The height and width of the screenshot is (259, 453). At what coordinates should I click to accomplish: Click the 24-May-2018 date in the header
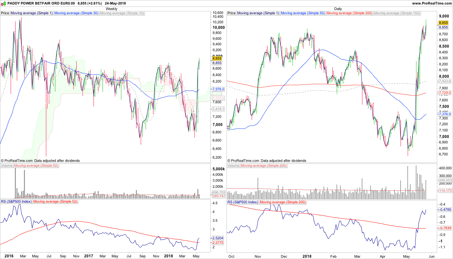coord(115,3)
